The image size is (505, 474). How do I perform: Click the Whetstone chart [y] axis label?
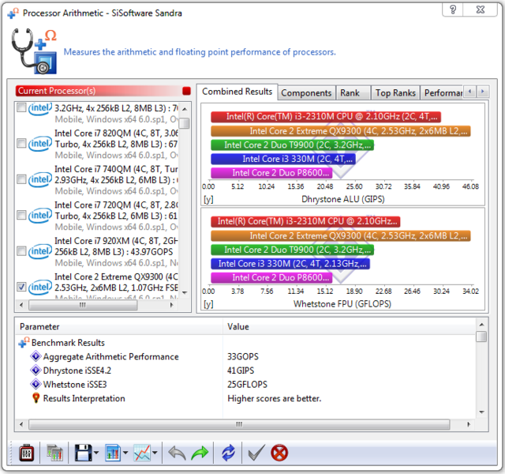click(208, 304)
